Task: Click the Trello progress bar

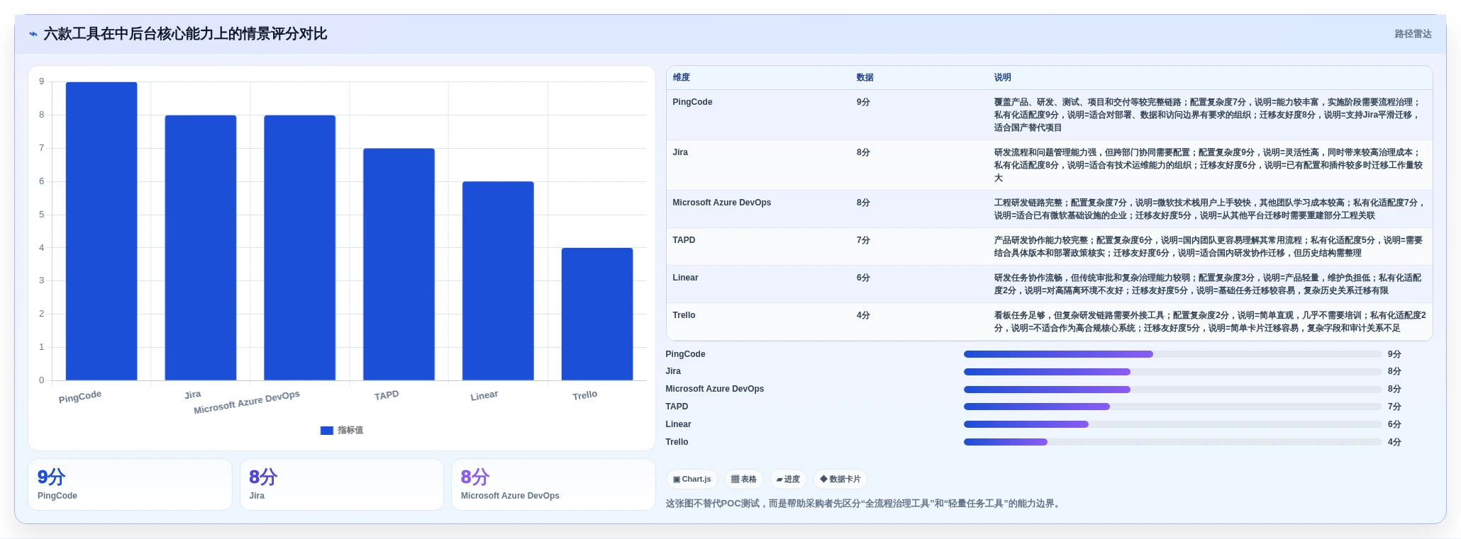Action: pos(1172,442)
